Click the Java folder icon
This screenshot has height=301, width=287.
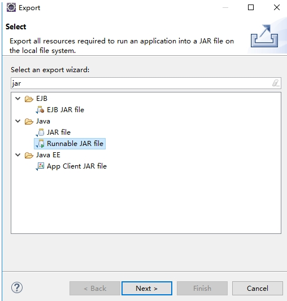29,121
